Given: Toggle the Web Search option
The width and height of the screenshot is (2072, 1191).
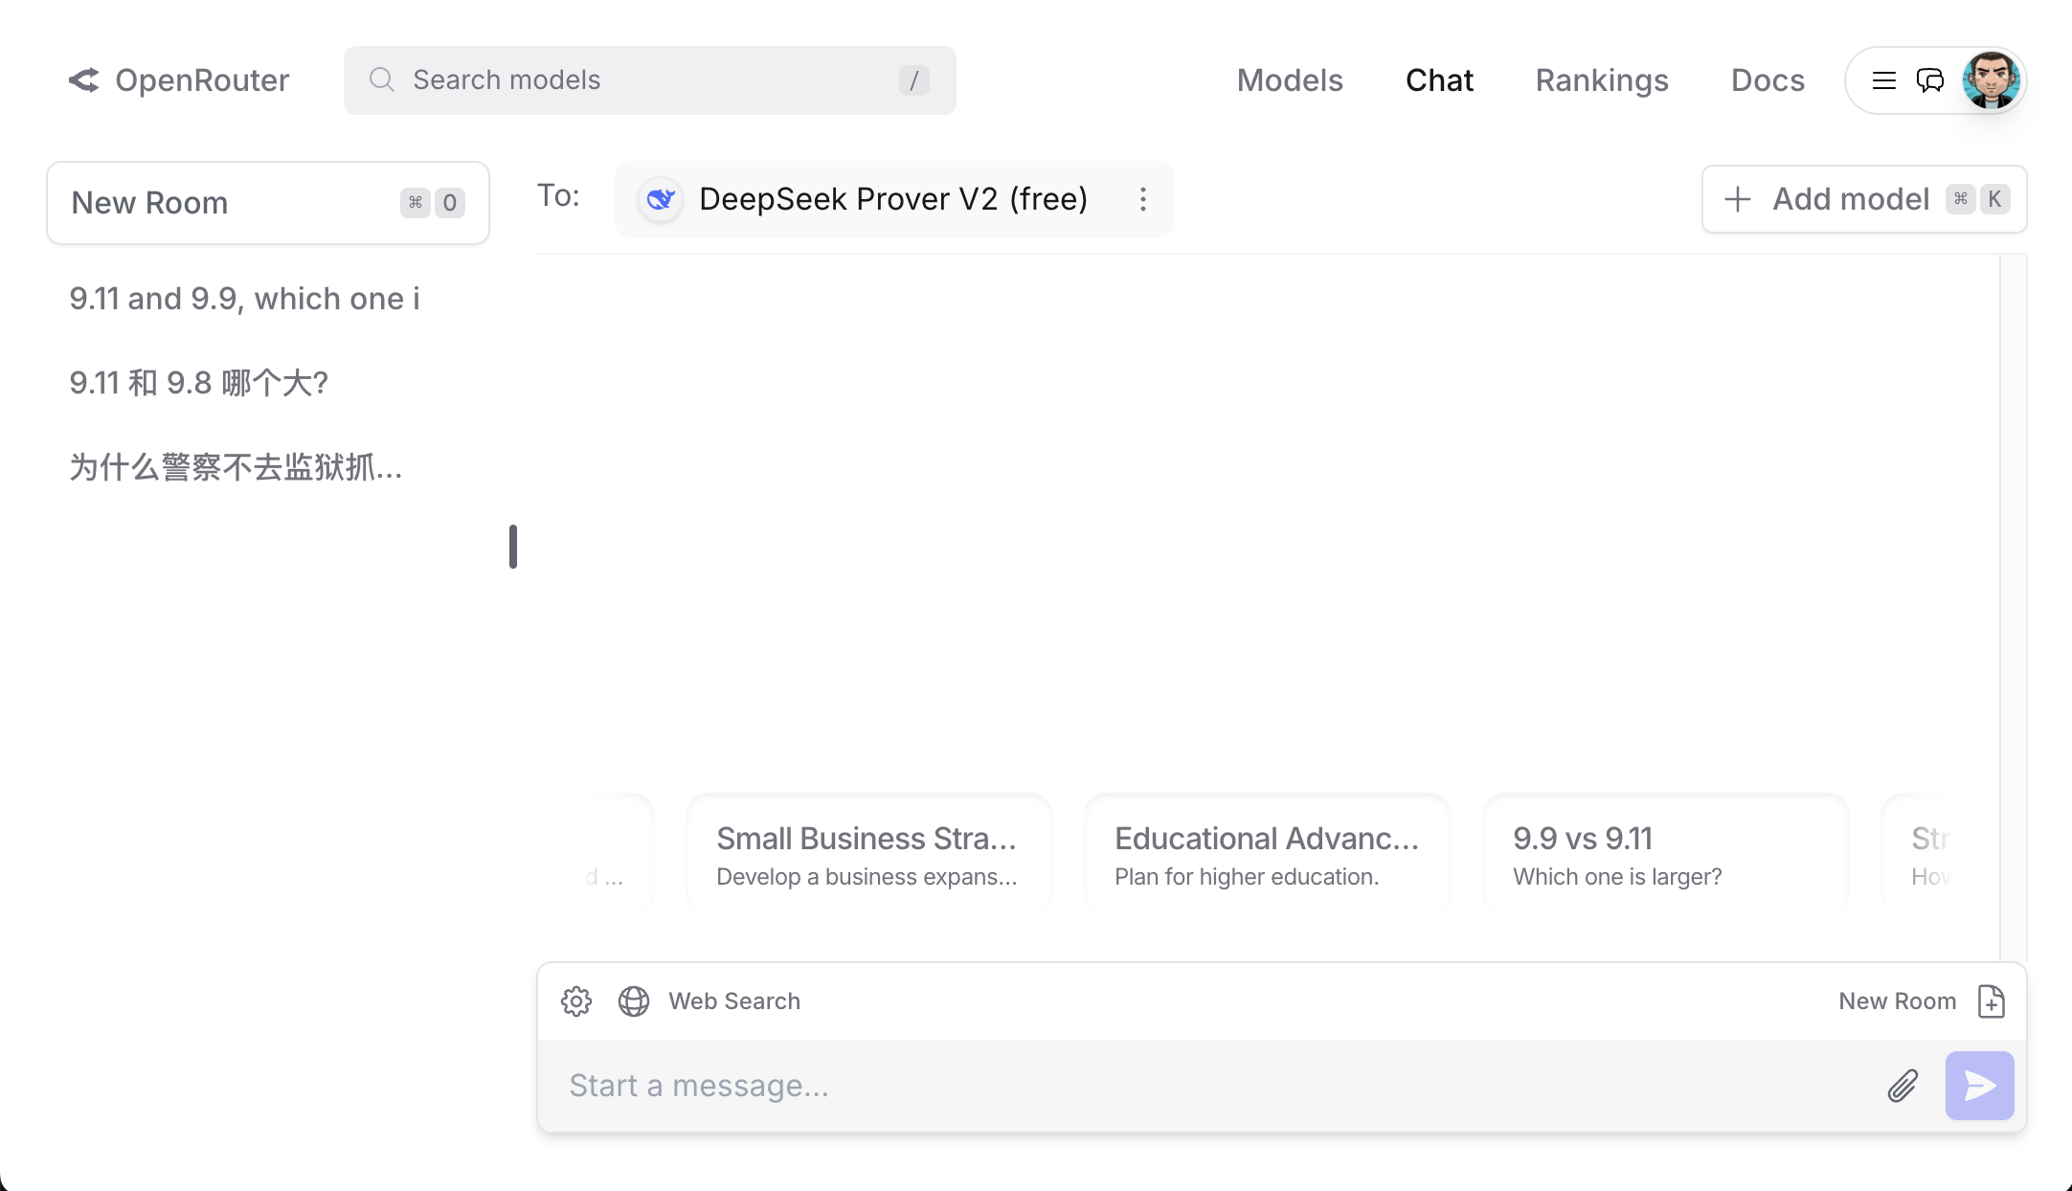Looking at the screenshot, I should [734, 1001].
